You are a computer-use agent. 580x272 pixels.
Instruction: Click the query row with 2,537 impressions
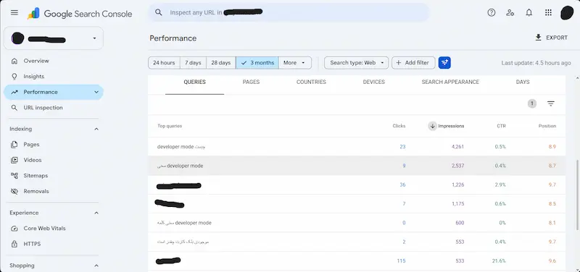click(x=357, y=166)
